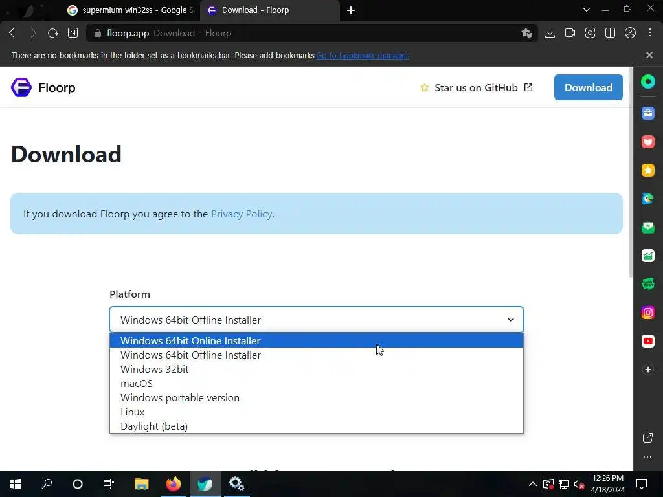Add a new sidebar app with plus
This screenshot has width=663, height=497.
647,370
